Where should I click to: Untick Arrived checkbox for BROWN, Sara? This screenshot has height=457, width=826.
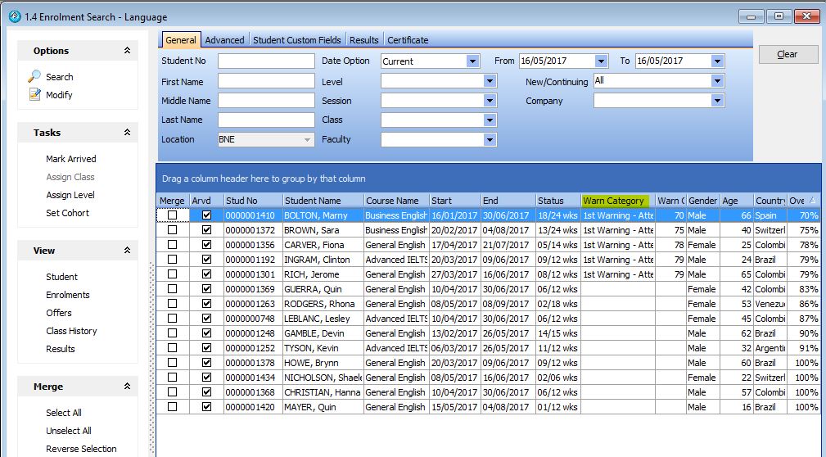pos(206,230)
